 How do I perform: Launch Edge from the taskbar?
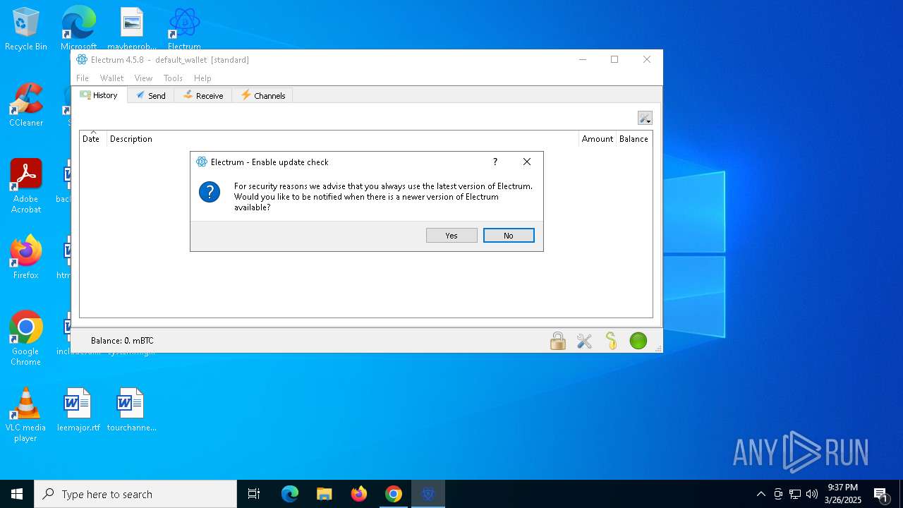pyautogui.click(x=290, y=494)
